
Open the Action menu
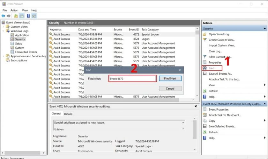pos(14,10)
